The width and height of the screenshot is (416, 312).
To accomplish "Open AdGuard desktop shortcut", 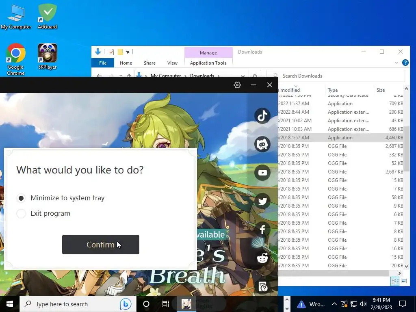I will pos(47,17).
